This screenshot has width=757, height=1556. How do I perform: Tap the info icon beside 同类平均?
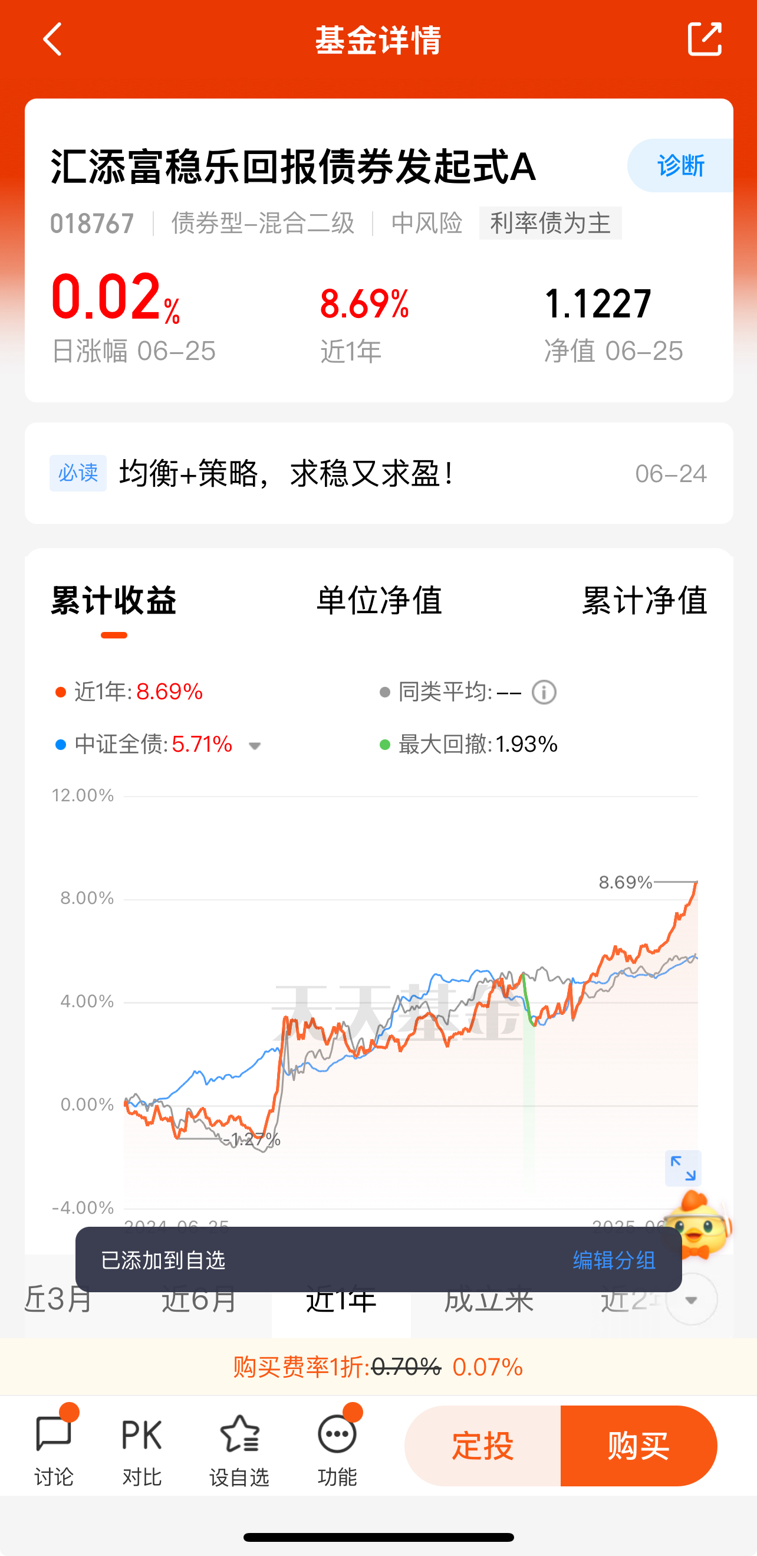[x=544, y=692]
